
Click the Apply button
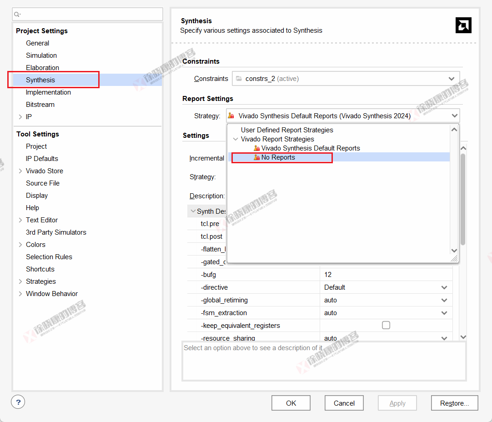pyautogui.click(x=397, y=403)
